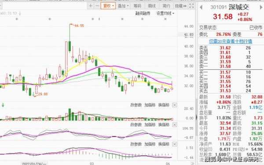Toggle 简约 simplified chart mode

pos(166,6)
